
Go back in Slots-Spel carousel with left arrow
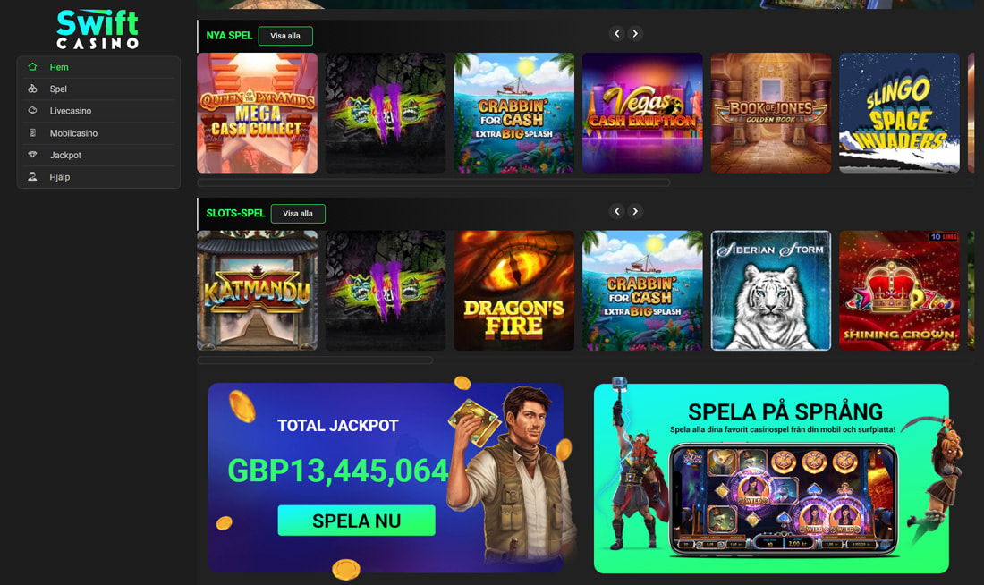[617, 211]
